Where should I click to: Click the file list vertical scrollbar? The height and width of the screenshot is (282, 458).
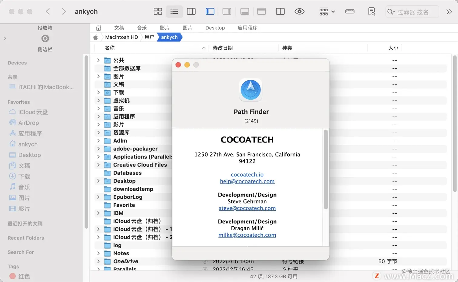[455, 123]
